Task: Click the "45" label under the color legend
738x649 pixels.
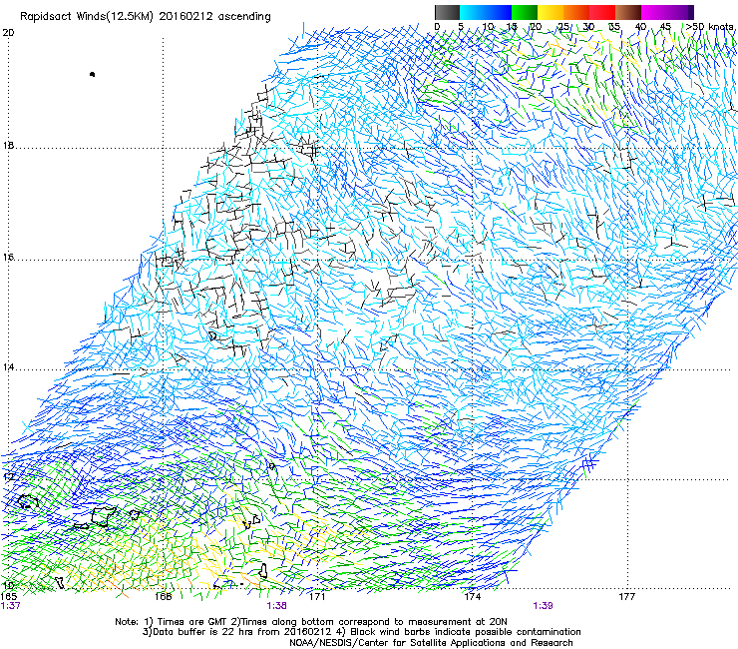Action: (665, 26)
